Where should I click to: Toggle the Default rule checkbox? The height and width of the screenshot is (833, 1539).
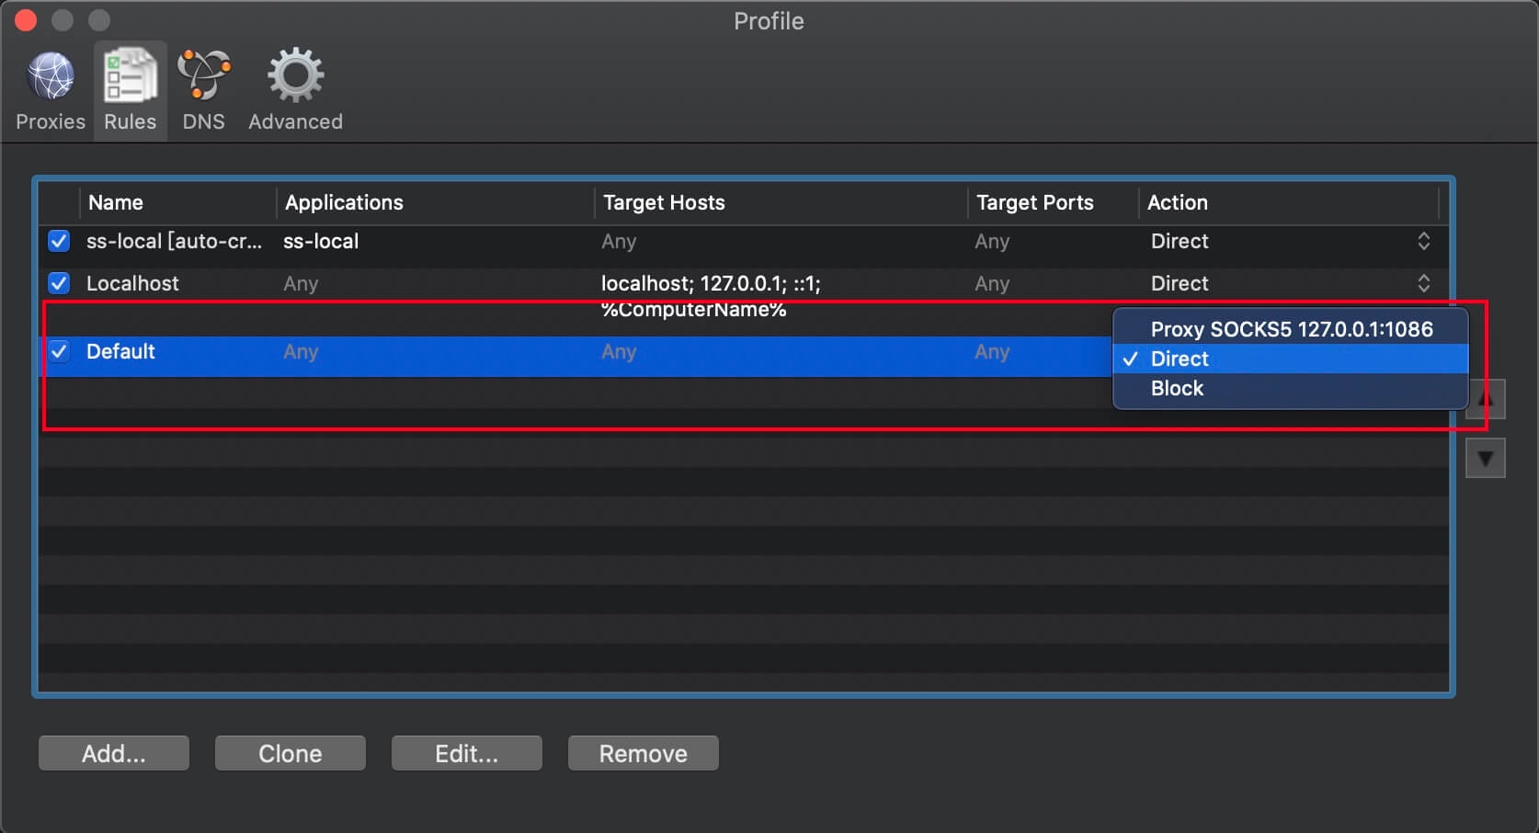pos(59,351)
